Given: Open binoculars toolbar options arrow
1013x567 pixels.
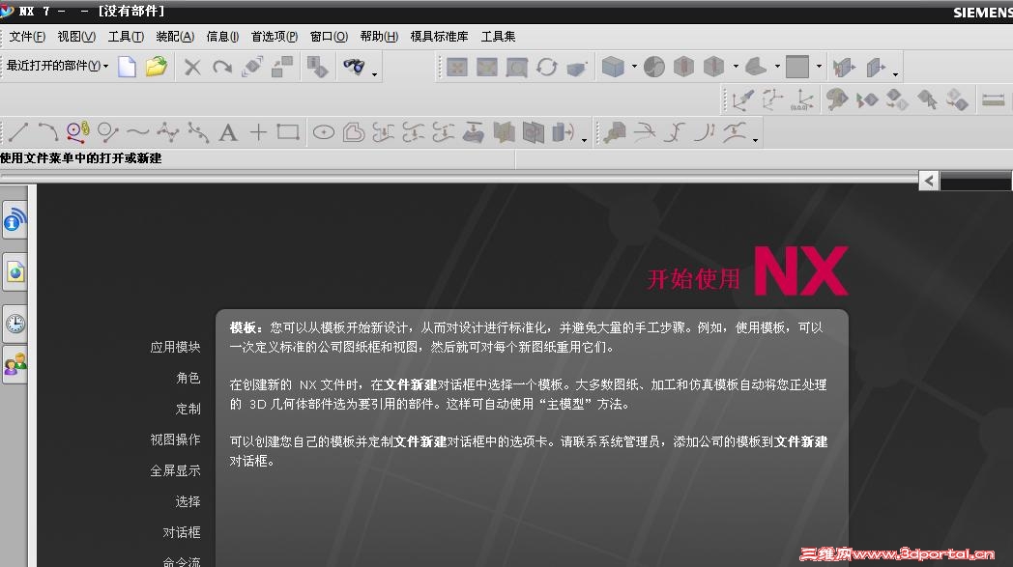Looking at the screenshot, I should pyautogui.click(x=375, y=75).
